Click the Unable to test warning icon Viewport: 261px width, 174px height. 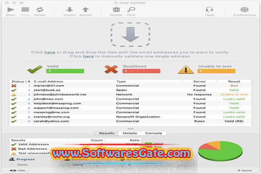186,70
